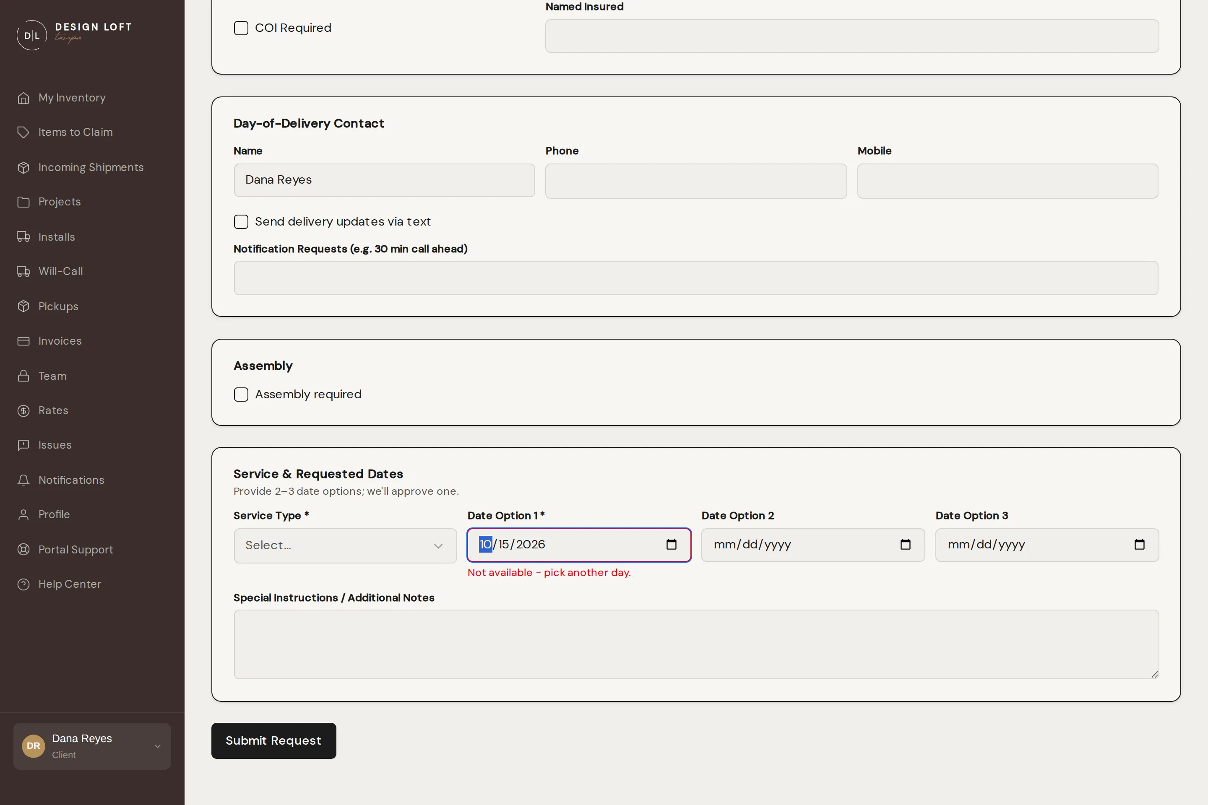
Task: Click the Items to Claim tag icon
Action: (x=23, y=132)
